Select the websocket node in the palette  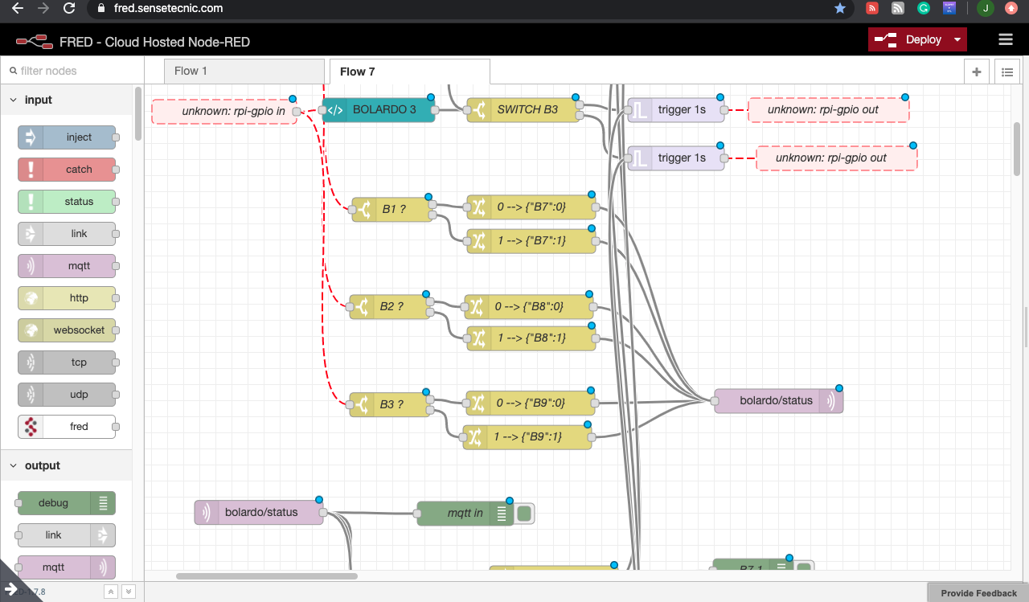[67, 330]
